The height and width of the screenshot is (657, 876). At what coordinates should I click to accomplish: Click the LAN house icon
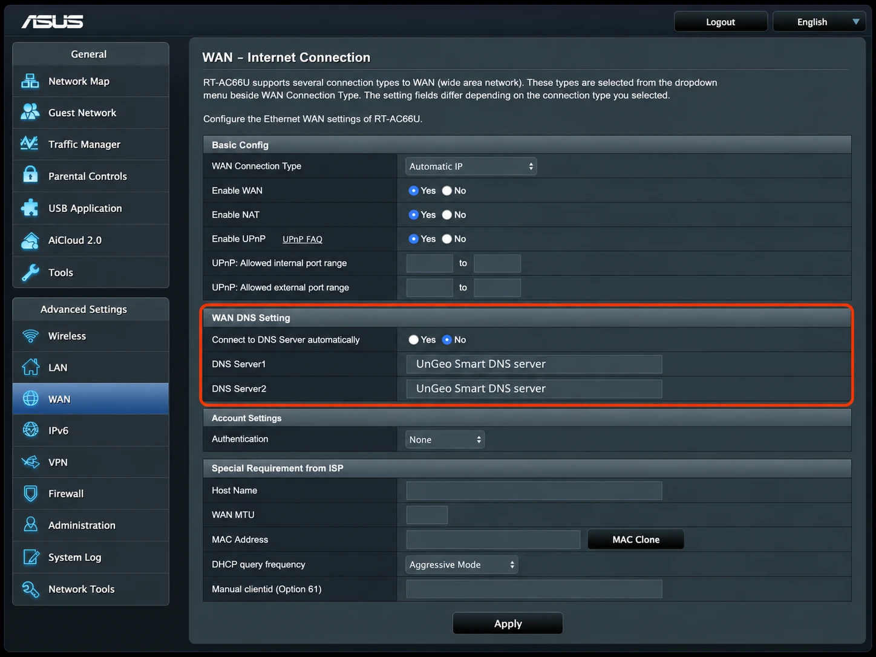(30, 367)
